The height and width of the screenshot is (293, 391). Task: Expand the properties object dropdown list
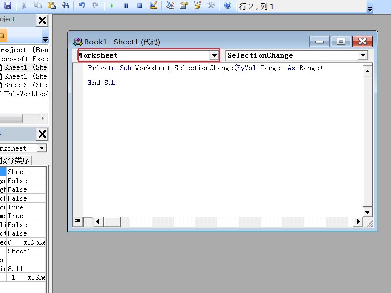42,148
